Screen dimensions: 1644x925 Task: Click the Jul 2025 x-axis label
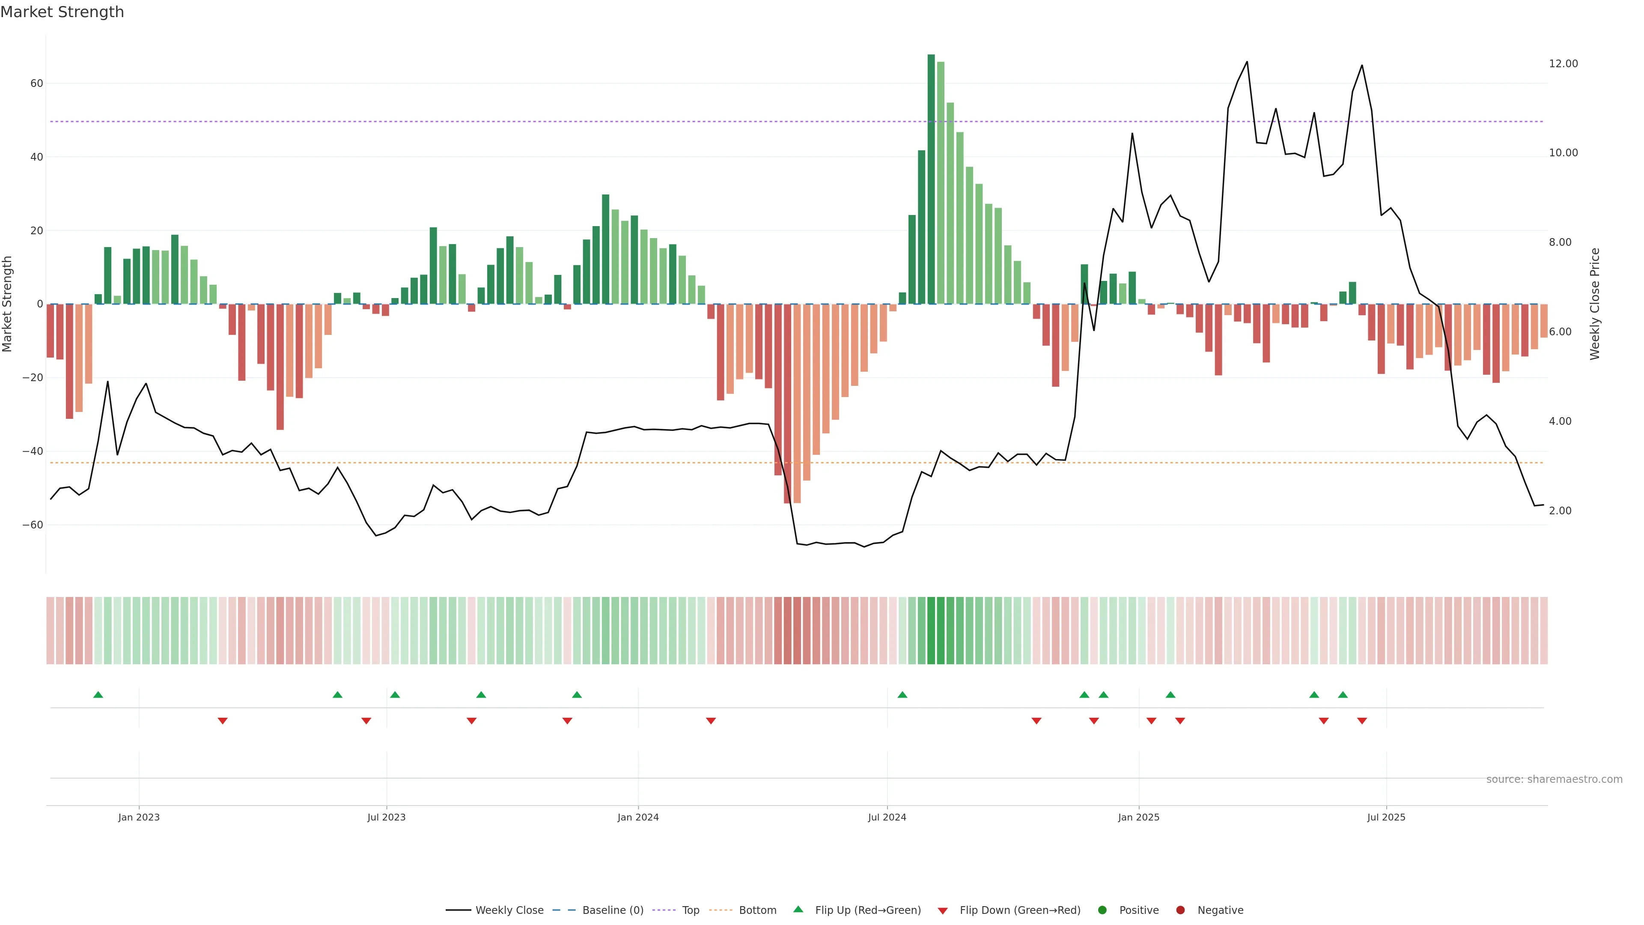[1386, 817]
